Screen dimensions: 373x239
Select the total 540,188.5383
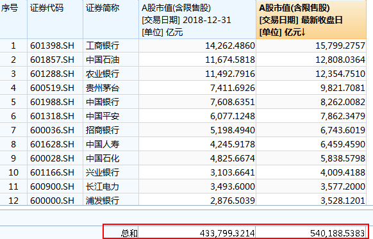[x=338, y=233]
